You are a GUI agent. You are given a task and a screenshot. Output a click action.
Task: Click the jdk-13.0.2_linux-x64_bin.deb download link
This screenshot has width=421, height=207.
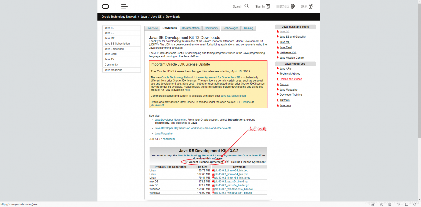coord(231,171)
